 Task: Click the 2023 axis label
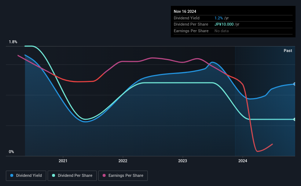[183, 161]
